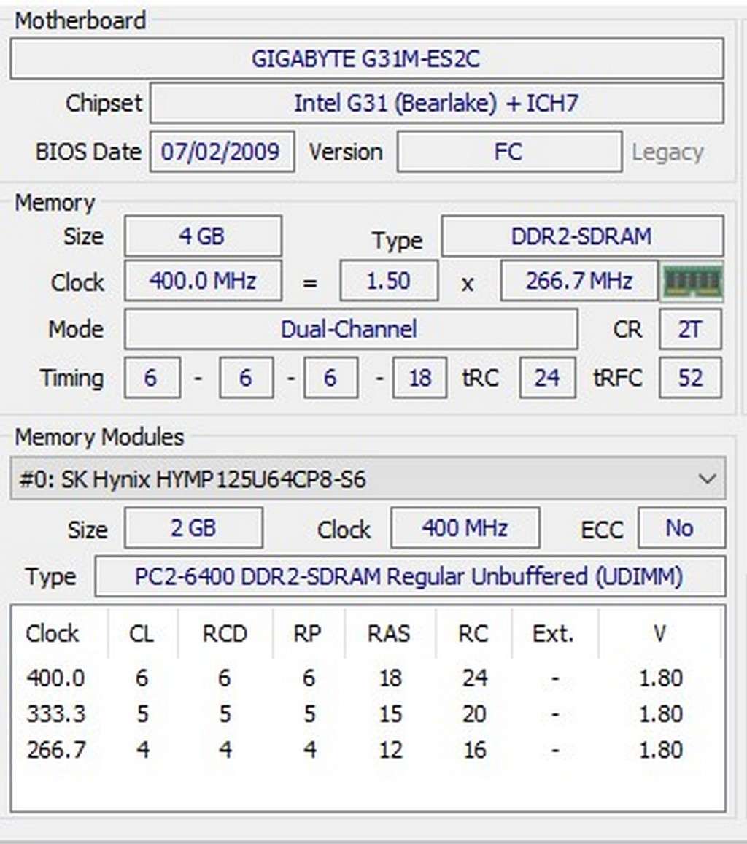Click the GIGABYTE G31M-ES2C motherboard field
Screen dimensions: 747x844
(x=366, y=58)
